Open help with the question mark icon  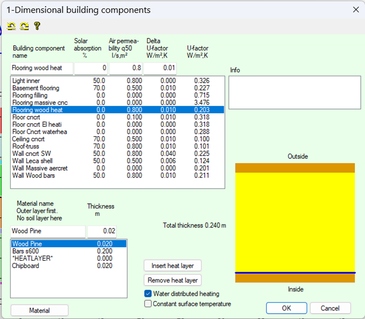tap(37, 26)
